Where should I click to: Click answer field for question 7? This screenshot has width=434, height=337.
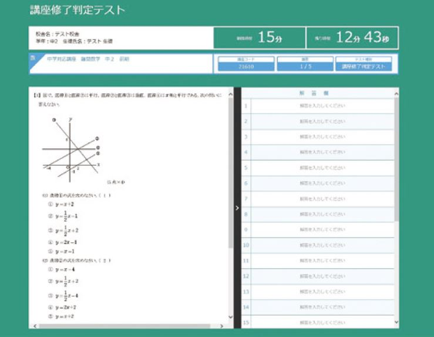coord(322,199)
